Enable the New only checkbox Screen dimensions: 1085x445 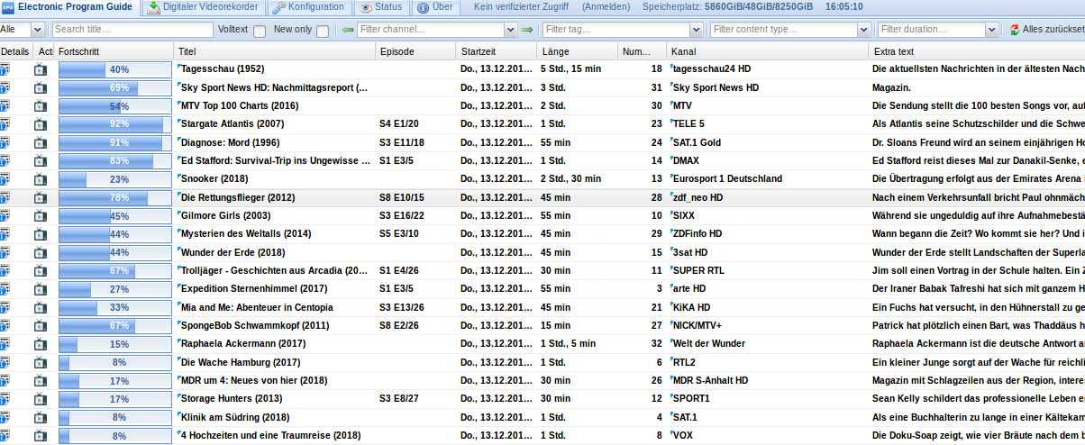click(x=323, y=32)
